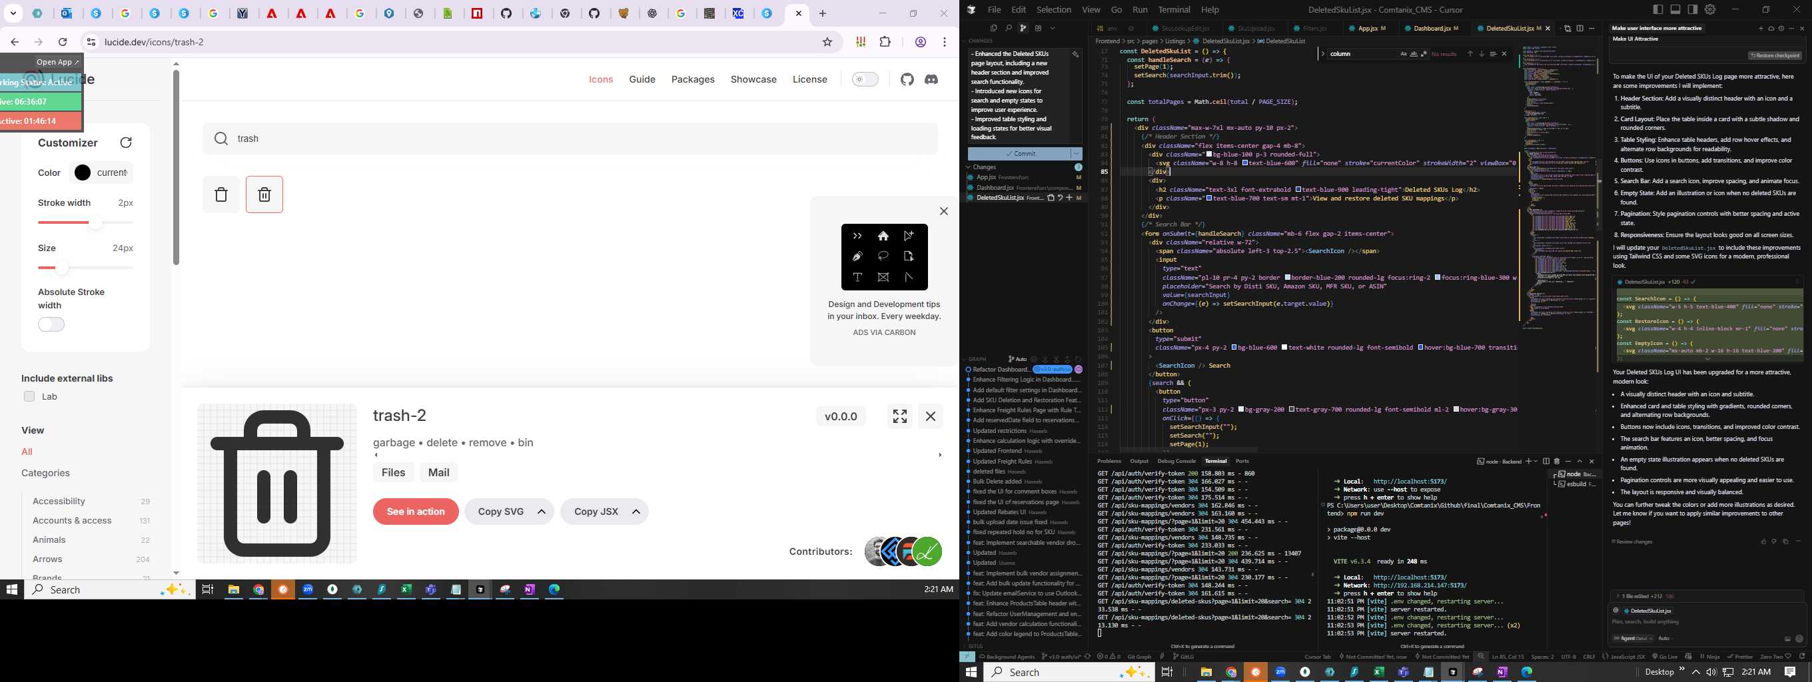Bookmark the lucide.dev page with the star
This screenshot has height=682, width=1812.
827,42
